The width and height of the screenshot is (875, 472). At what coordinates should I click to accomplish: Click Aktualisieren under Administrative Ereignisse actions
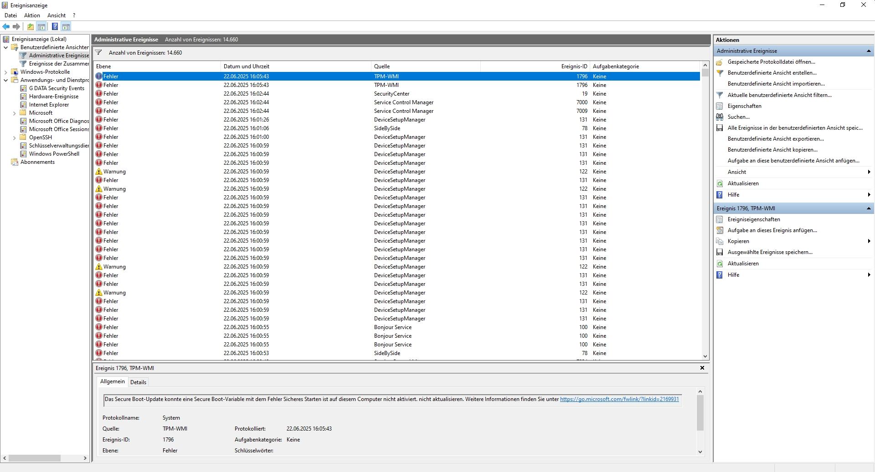[743, 183]
